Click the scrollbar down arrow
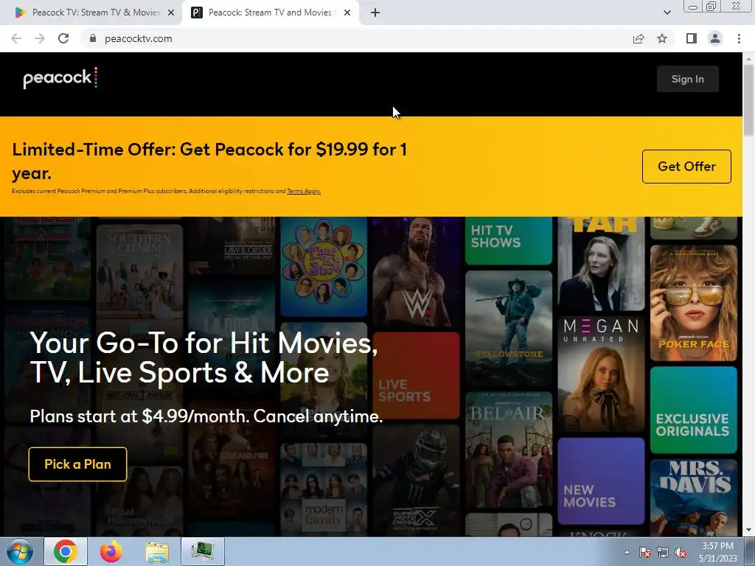The width and height of the screenshot is (755, 566). tap(748, 530)
